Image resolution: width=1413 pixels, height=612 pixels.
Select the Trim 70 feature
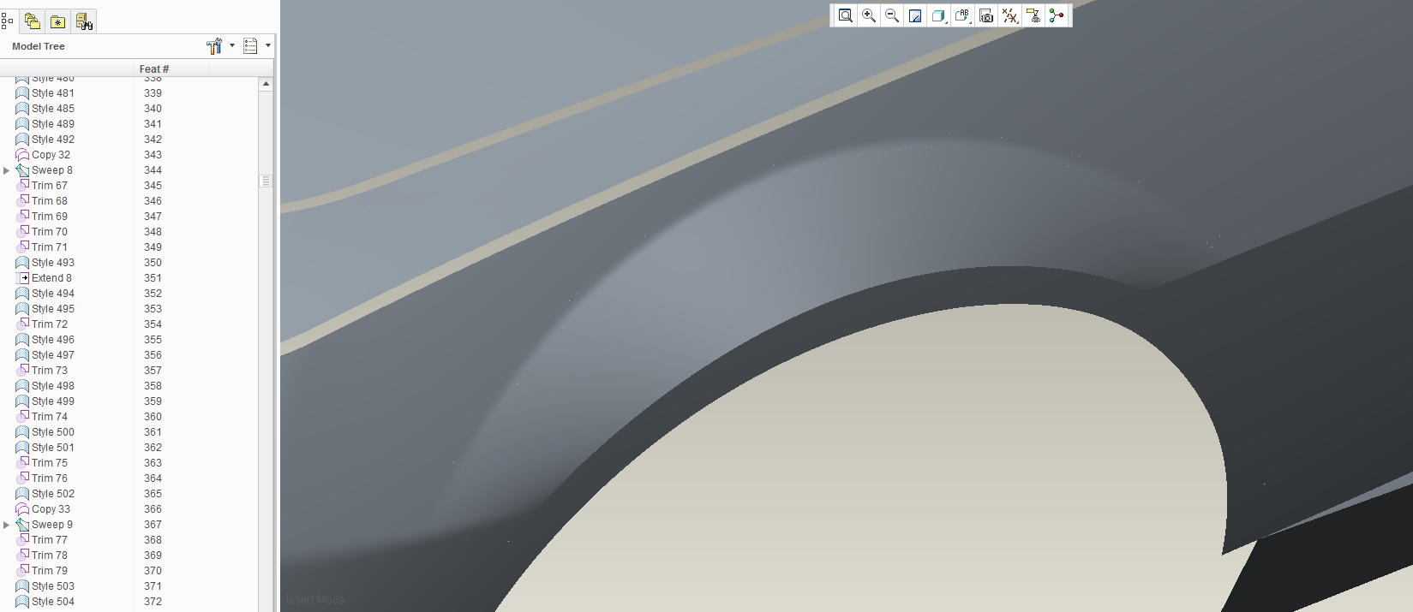click(x=50, y=232)
